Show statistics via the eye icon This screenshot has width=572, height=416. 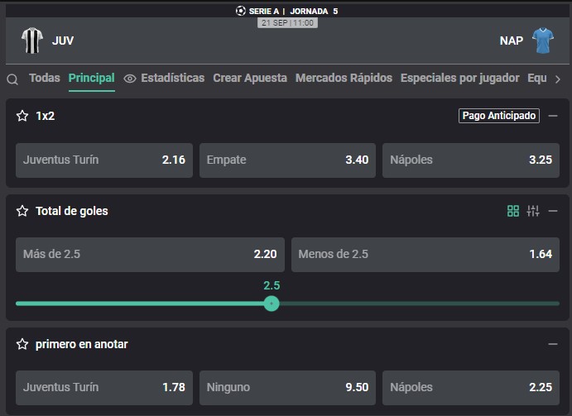(130, 79)
